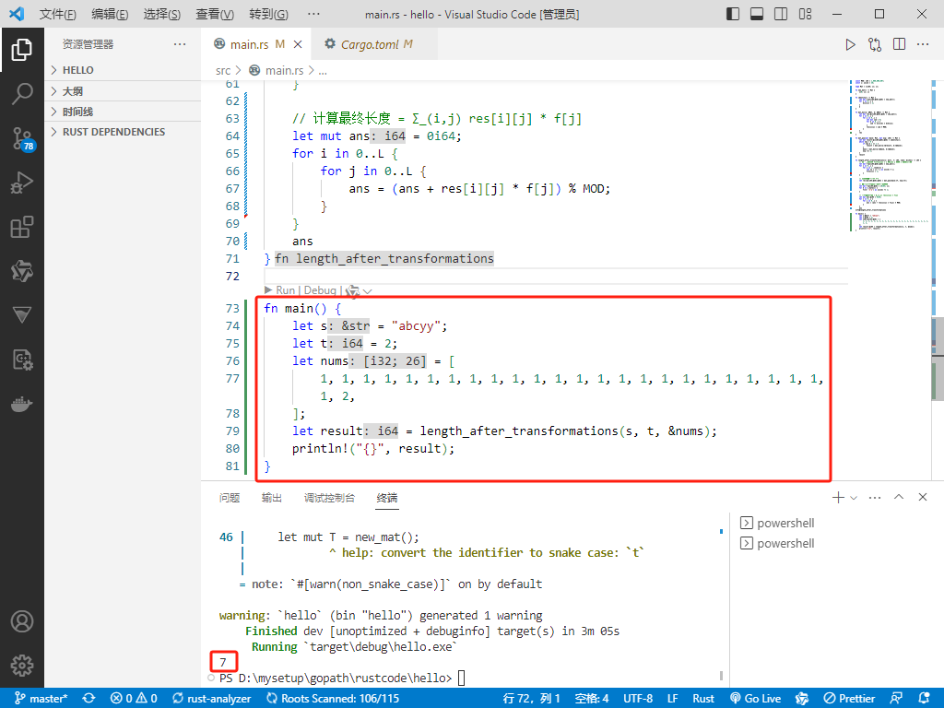Viewport: 944px width, 708px height.
Task: Click the LF end-of-line indicator
Action: pos(672,699)
